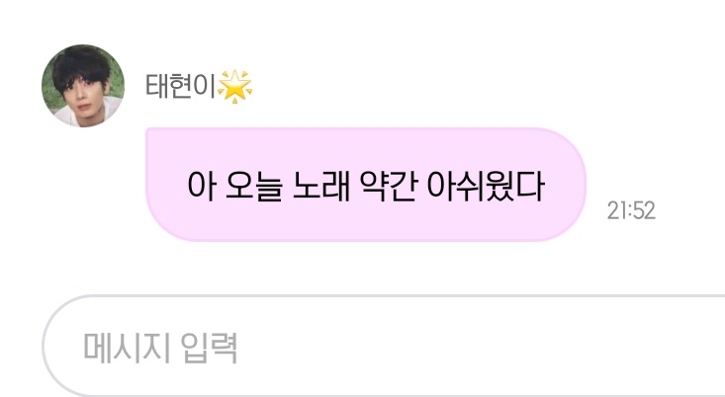Click the 입력 placeholder word in input box
This screenshot has width=725, height=397.
click(209, 348)
